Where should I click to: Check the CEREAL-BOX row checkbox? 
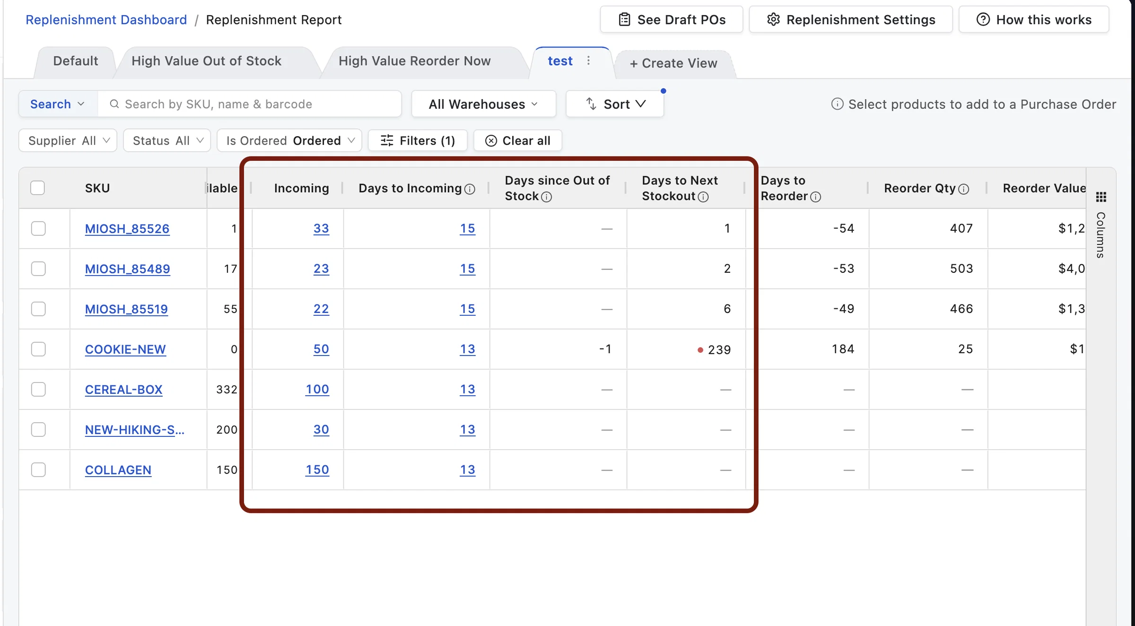(x=38, y=389)
